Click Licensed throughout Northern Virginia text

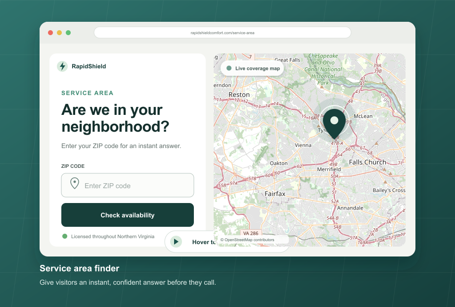pos(113,236)
